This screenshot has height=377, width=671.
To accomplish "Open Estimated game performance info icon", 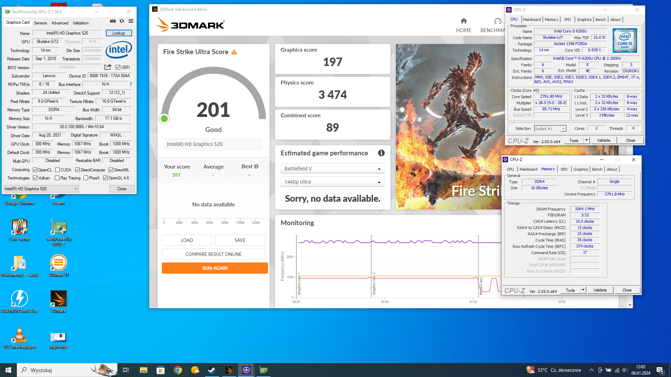I will coord(381,153).
